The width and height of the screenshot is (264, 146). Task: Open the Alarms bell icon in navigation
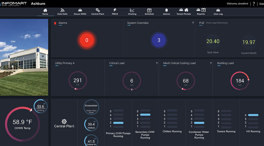coord(166,10)
